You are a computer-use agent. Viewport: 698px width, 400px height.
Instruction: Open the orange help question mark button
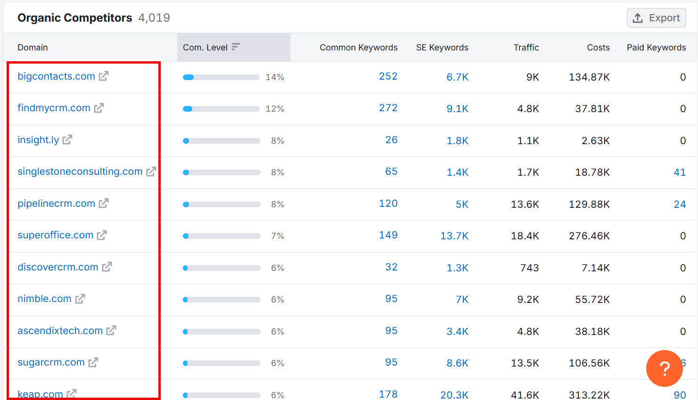coord(665,368)
